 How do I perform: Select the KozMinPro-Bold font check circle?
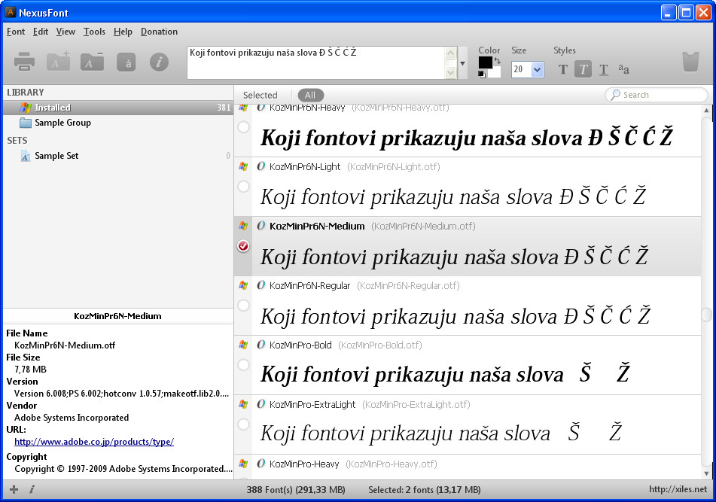click(243, 365)
